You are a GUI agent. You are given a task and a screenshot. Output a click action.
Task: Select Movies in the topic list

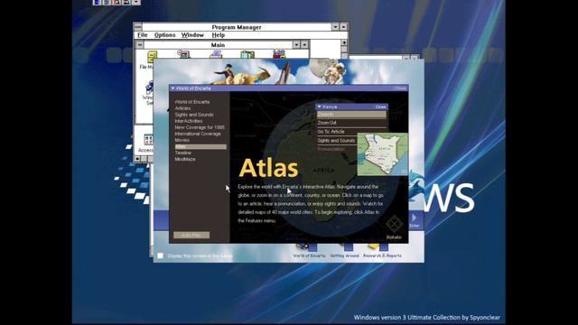(182, 140)
